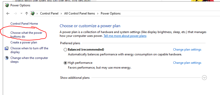
Task: Open Create a power plan link
Action: pos(24,42)
